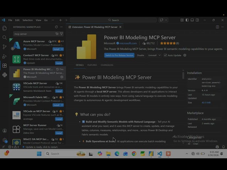
Task: Expand Microsoft Fabric MCP install dropdown arrow
Action: (62, 105)
